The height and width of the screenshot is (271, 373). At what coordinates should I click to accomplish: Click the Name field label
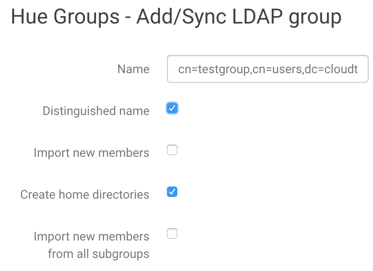133,69
